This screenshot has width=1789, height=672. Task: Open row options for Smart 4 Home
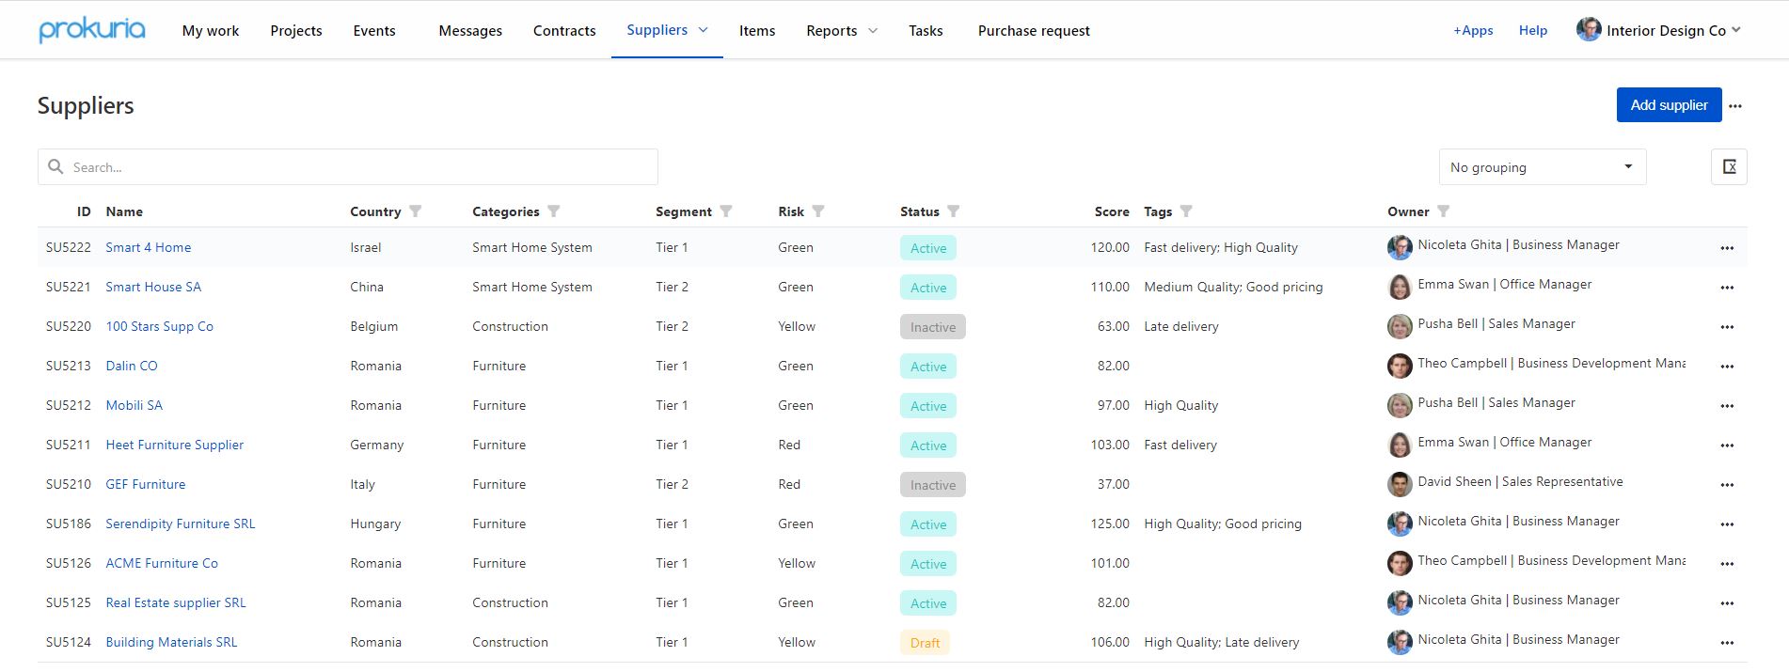[1727, 248]
